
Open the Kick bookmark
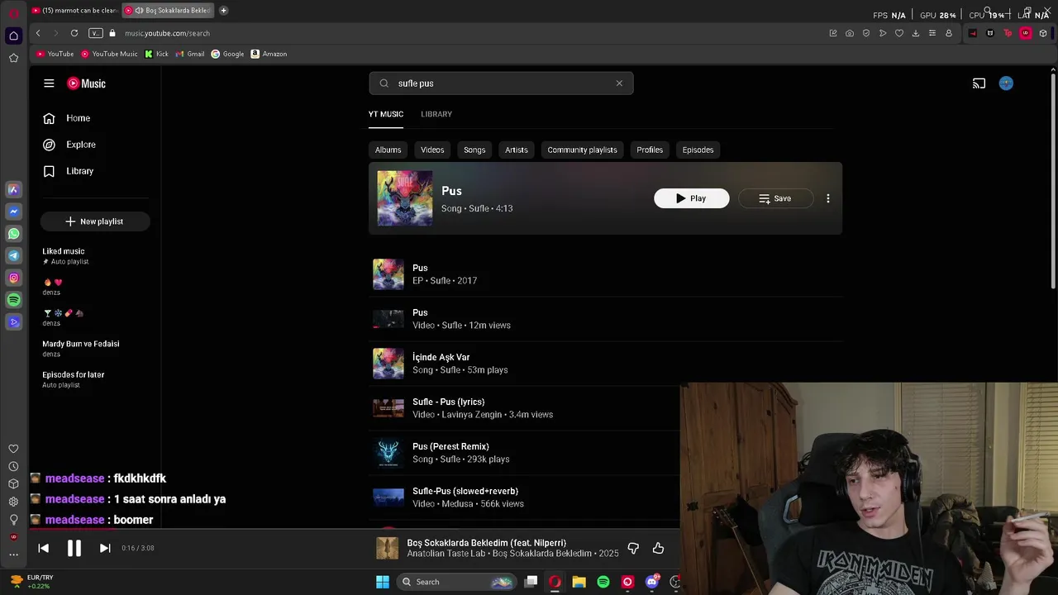[156, 54]
